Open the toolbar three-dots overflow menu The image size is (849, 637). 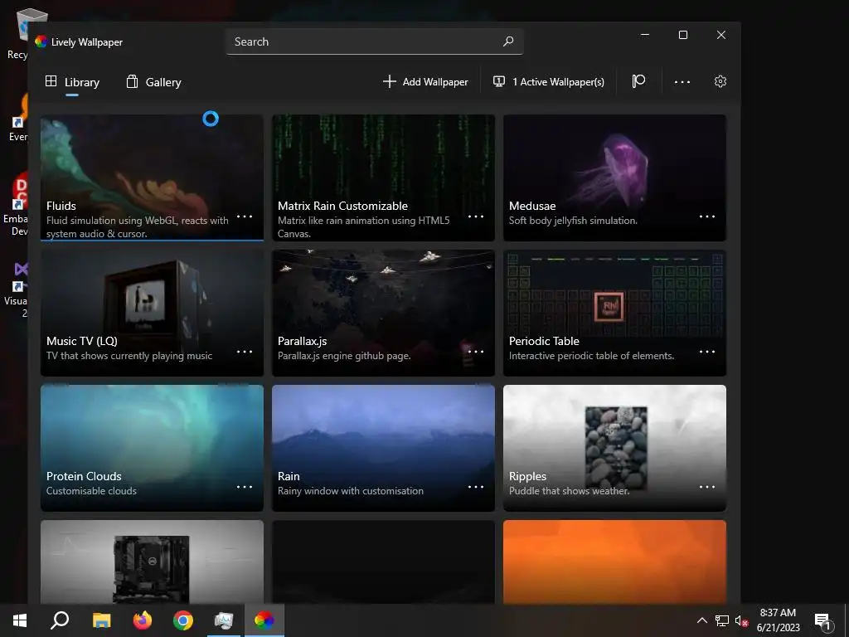tap(682, 82)
